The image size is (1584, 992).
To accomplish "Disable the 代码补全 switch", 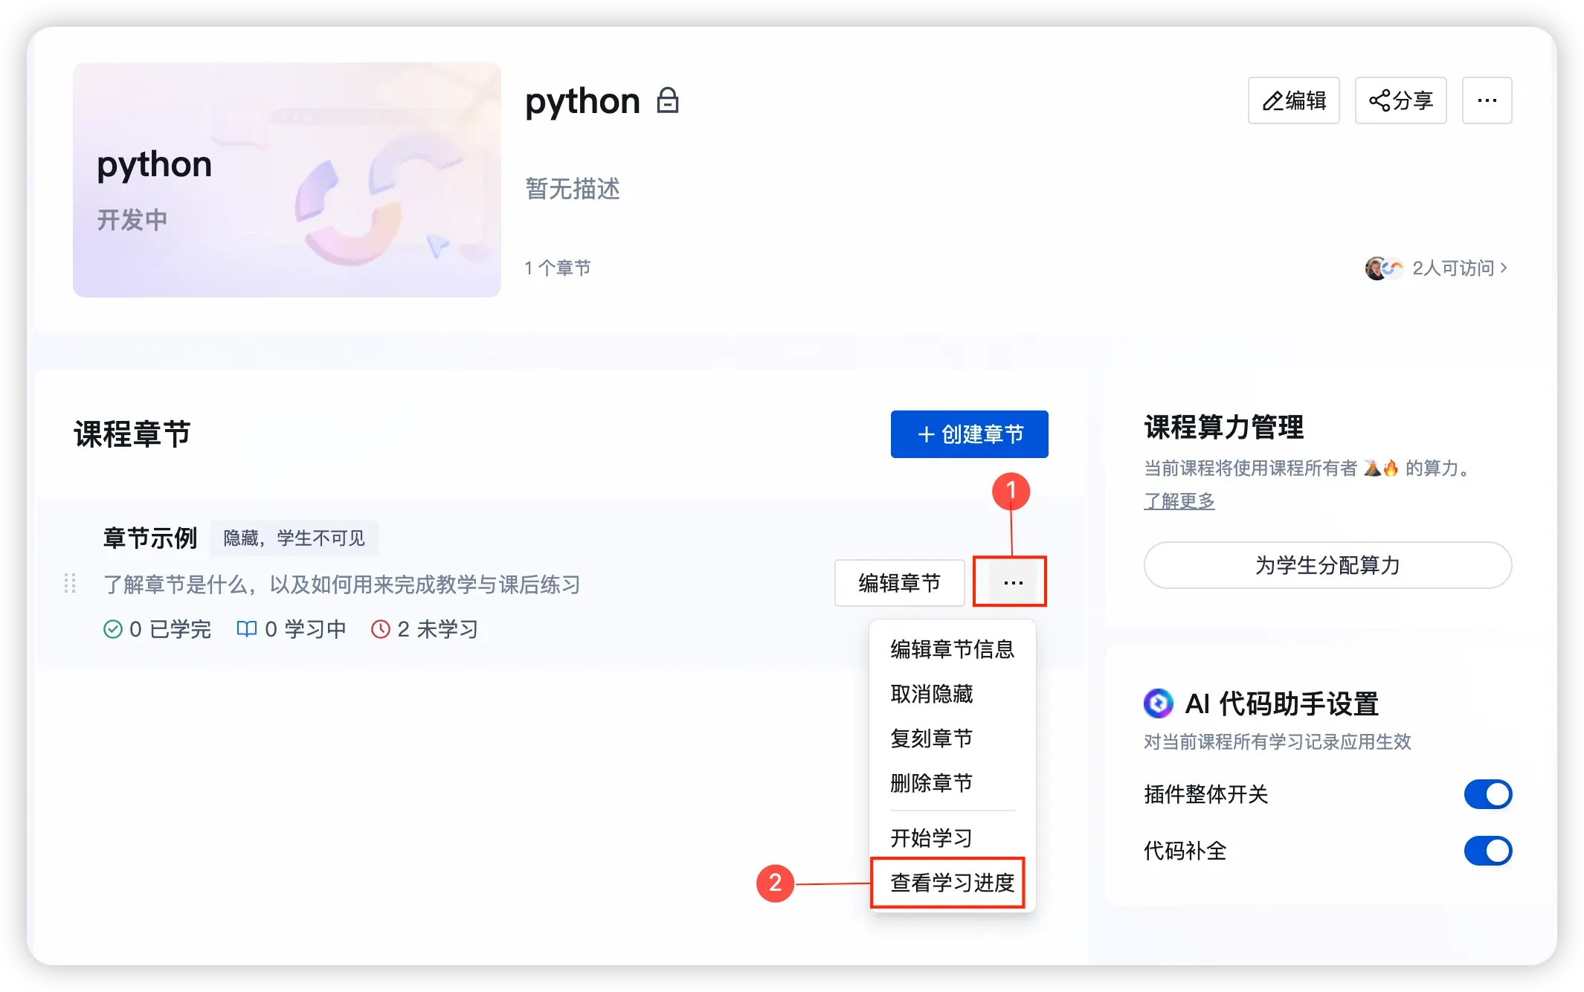I will pos(1487,851).
